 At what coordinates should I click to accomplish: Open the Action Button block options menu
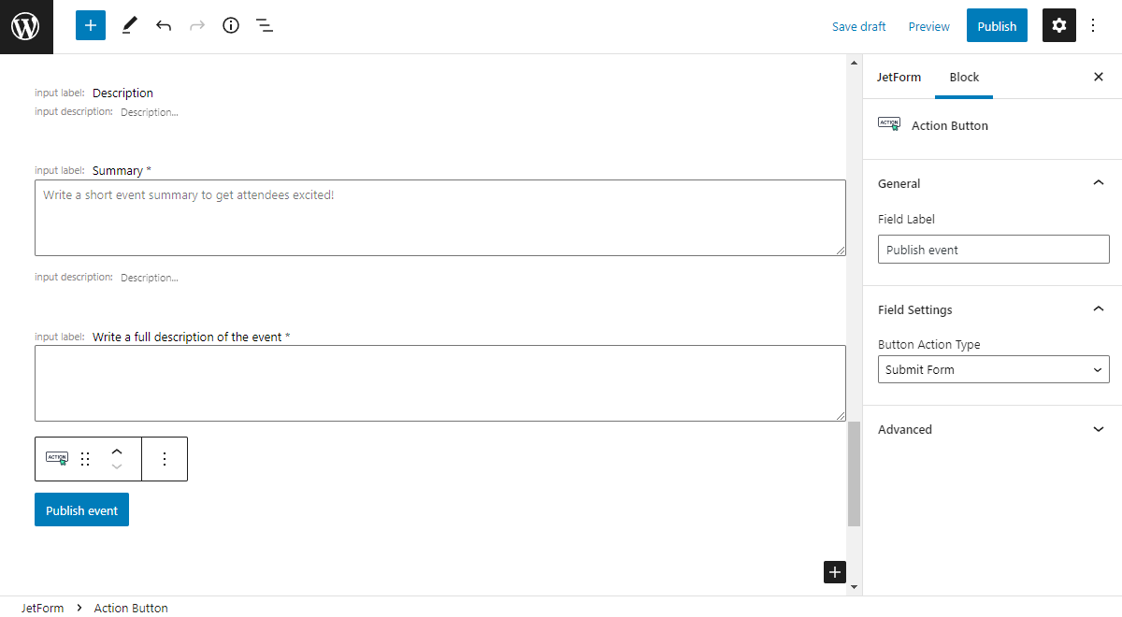click(165, 458)
